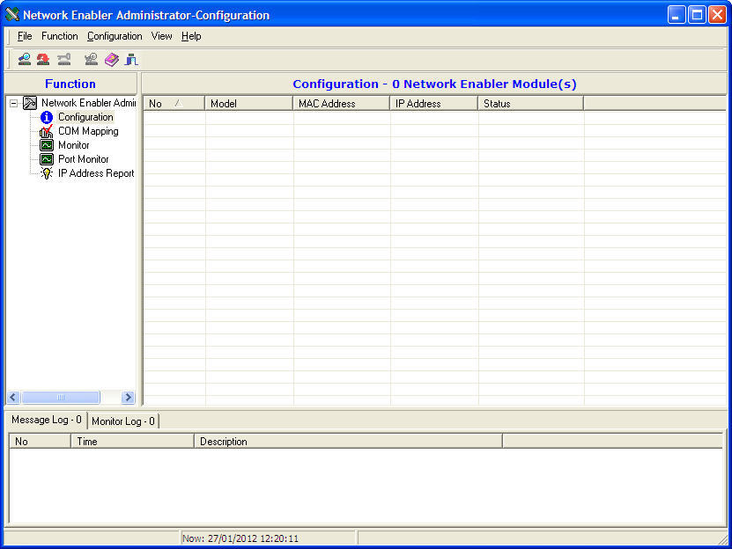Exit the application via the door icon
Image resolution: width=732 pixels, height=549 pixels.
[130, 59]
